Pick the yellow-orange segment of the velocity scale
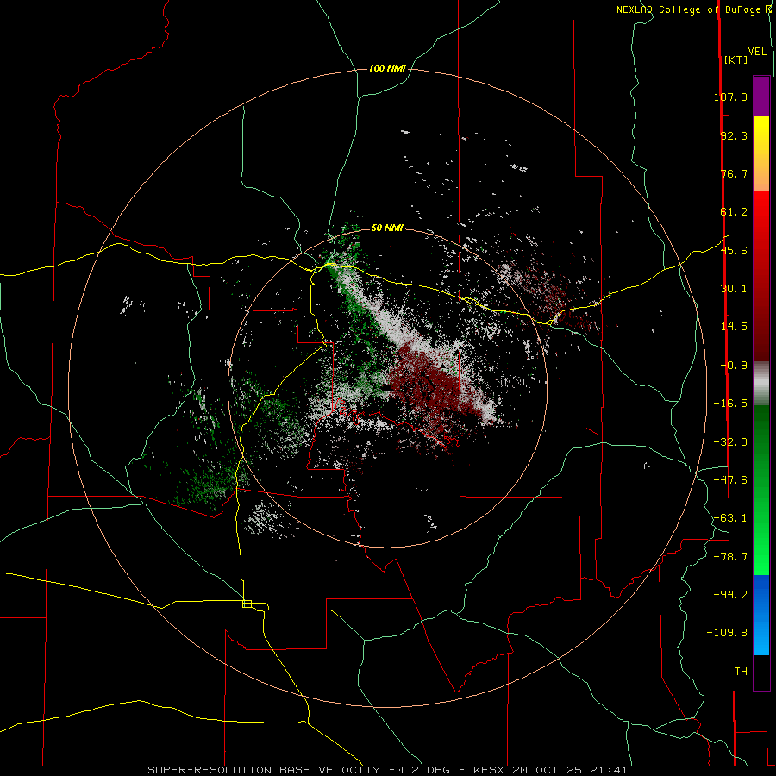This screenshot has width=776, height=776. 761,153
